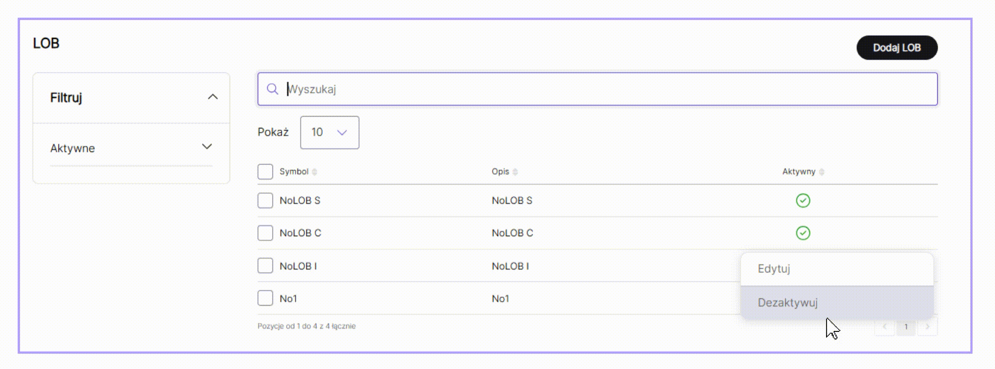The width and height of the screenshot is (995, 369).
Task: Check the NoLOB I row checkbox
Action: pyautogui.click(x=265, y=266)
